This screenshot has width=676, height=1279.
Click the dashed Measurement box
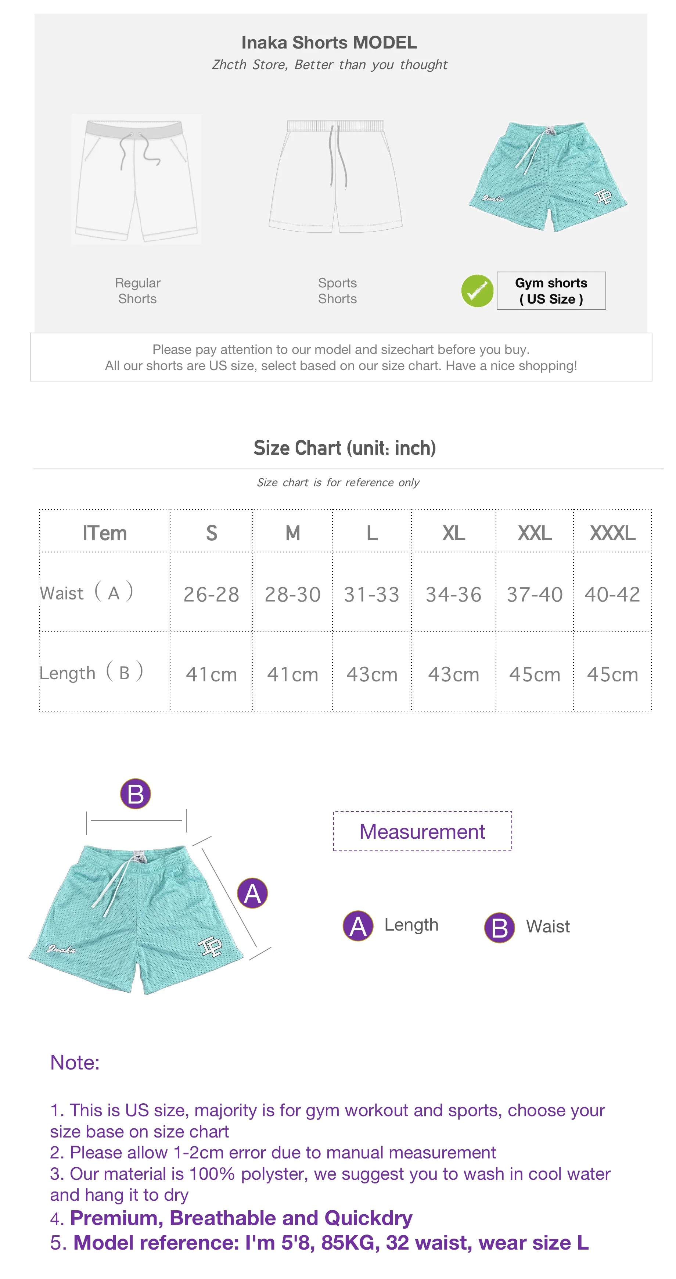coord(422,831)
